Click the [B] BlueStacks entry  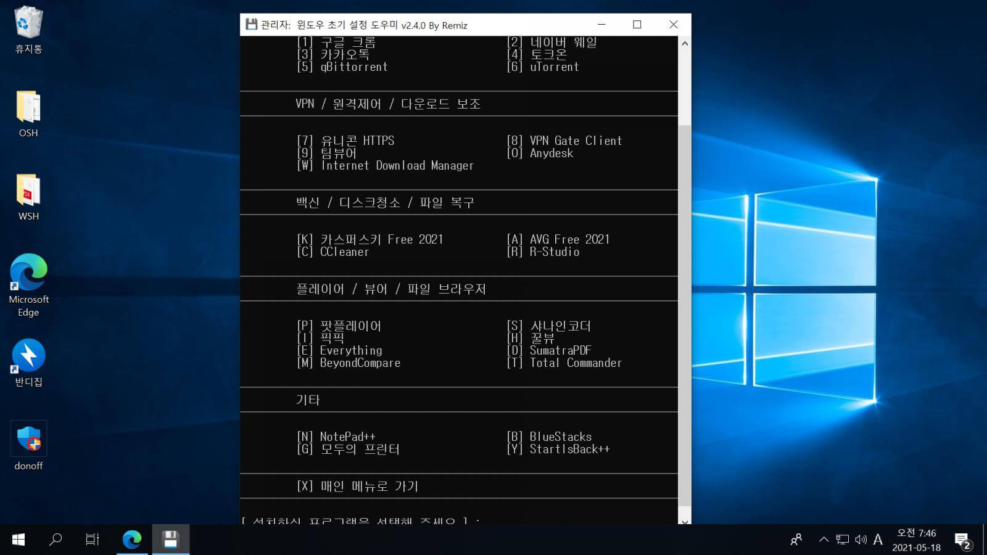click(x=549, y=437)
